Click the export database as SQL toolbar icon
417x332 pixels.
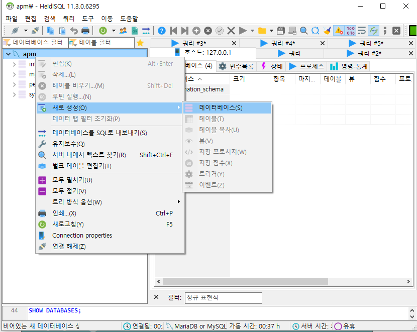pyautogui.click(x=146, y=31)
